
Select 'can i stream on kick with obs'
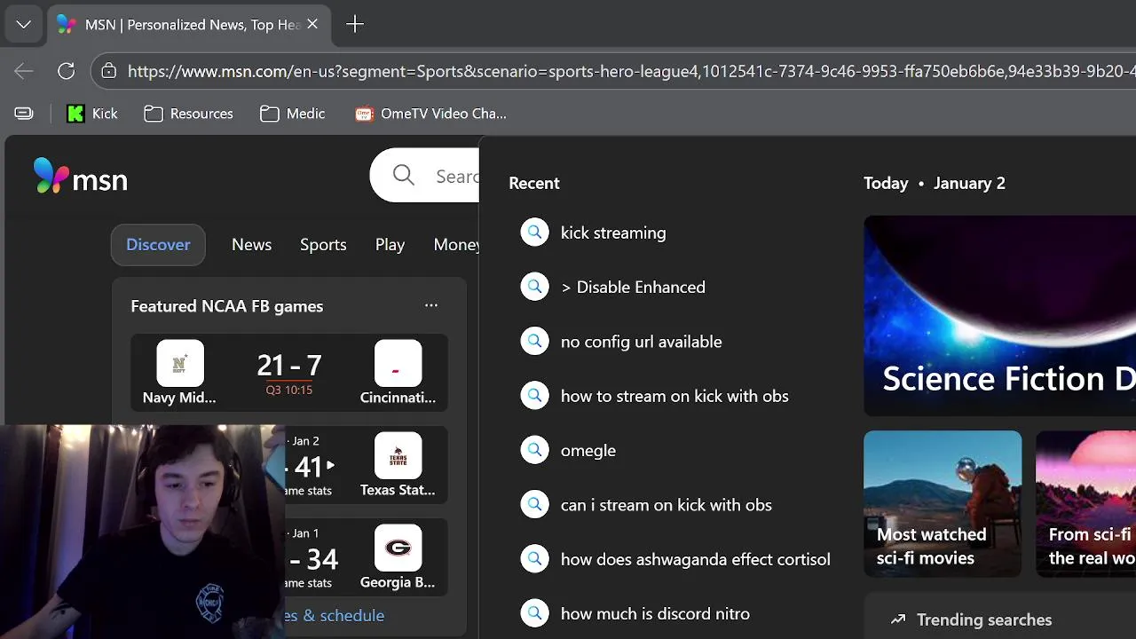pos(666,505)
